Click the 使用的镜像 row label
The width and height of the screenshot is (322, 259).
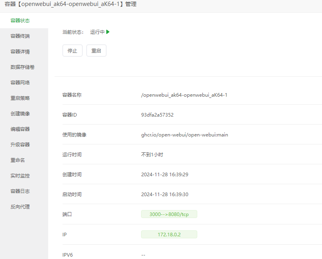click(75, 135)
